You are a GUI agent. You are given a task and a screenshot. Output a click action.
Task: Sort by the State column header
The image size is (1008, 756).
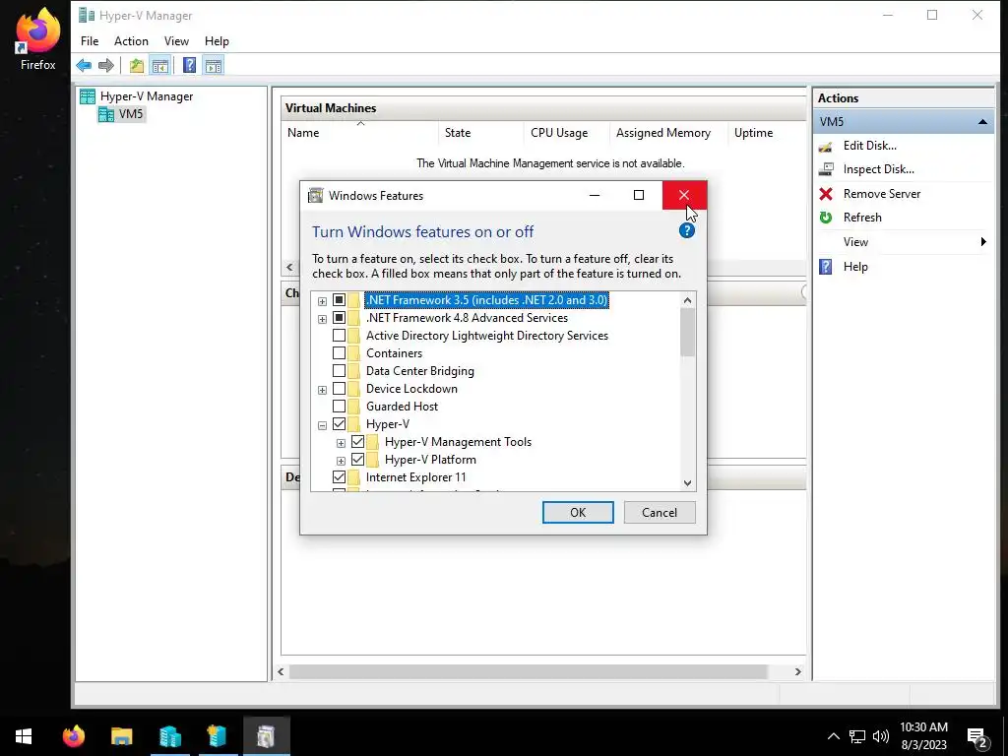click(480, 133)
